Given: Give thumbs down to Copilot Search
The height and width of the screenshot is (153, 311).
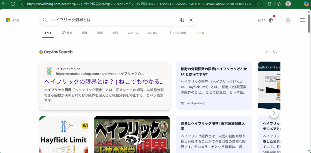Looking at the screenshot, I should point(275,52).
